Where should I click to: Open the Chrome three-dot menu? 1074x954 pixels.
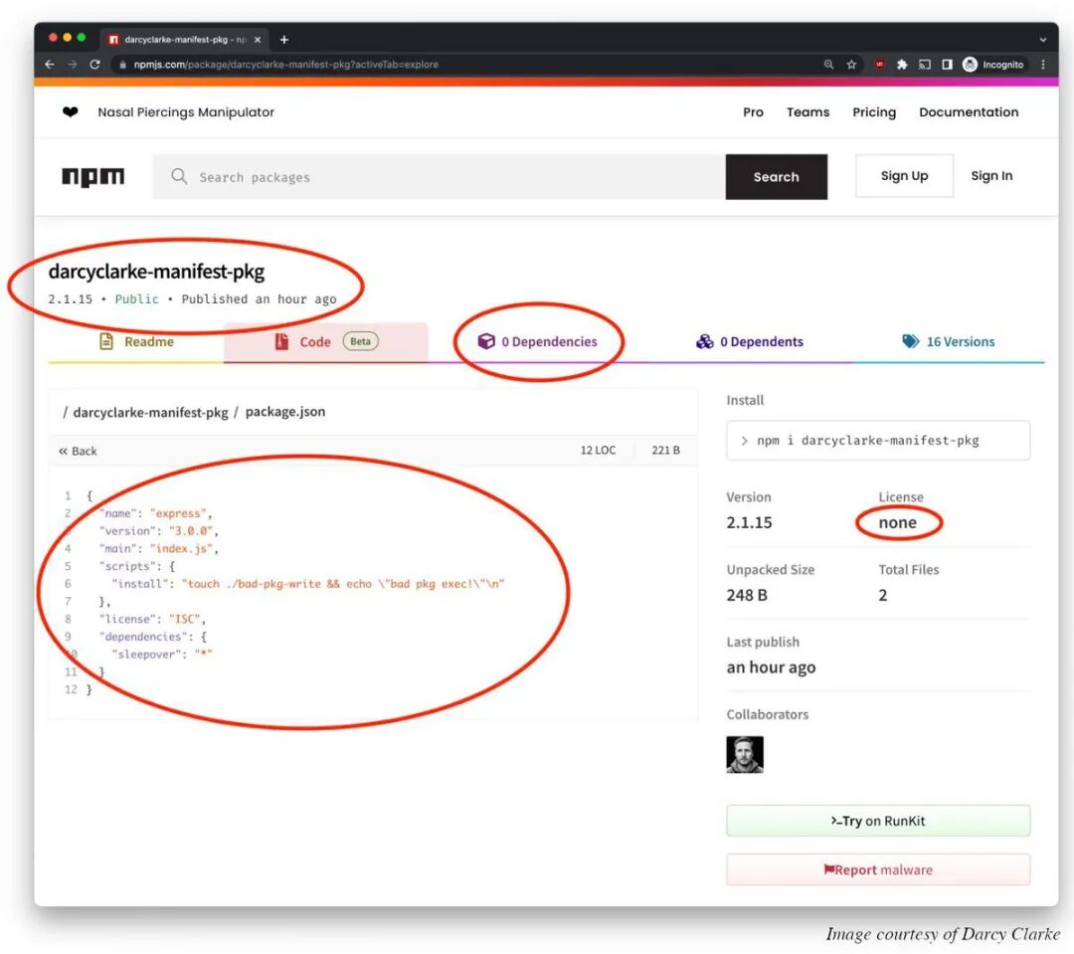click(1043, 65)
